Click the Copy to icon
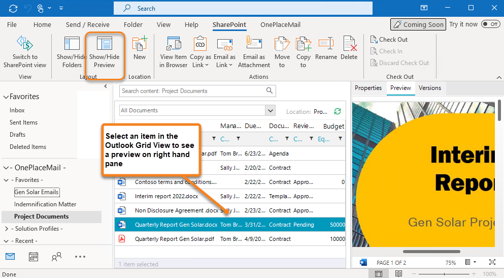Screen dimensions: 504x278 pyautogui.click(x=304, y=43)
